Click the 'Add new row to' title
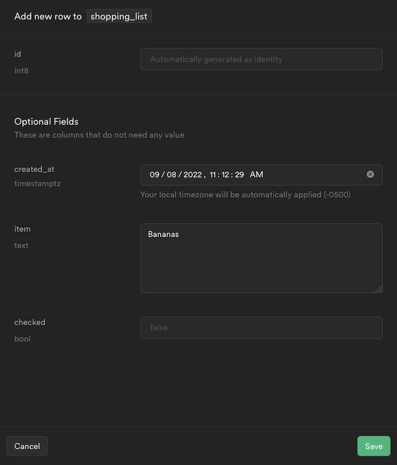The width and height of the screenshot is (397, 465). tap(48, 16)
